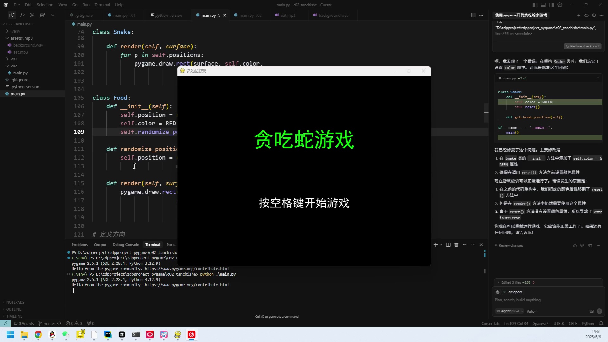Open the Agent mode dropdown
608x342 pixels.
click(509, 311)
